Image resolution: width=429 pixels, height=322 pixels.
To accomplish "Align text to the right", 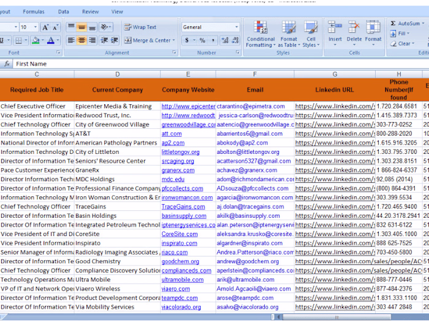I will [92, 40].
